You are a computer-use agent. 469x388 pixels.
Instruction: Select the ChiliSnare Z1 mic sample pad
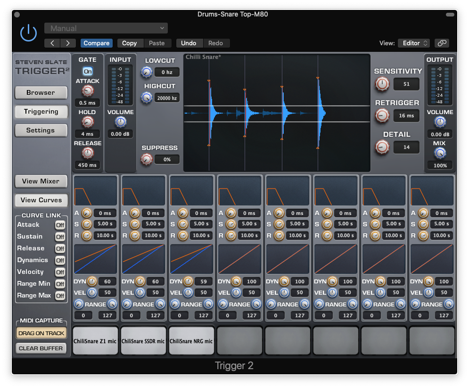coord(95,340)
